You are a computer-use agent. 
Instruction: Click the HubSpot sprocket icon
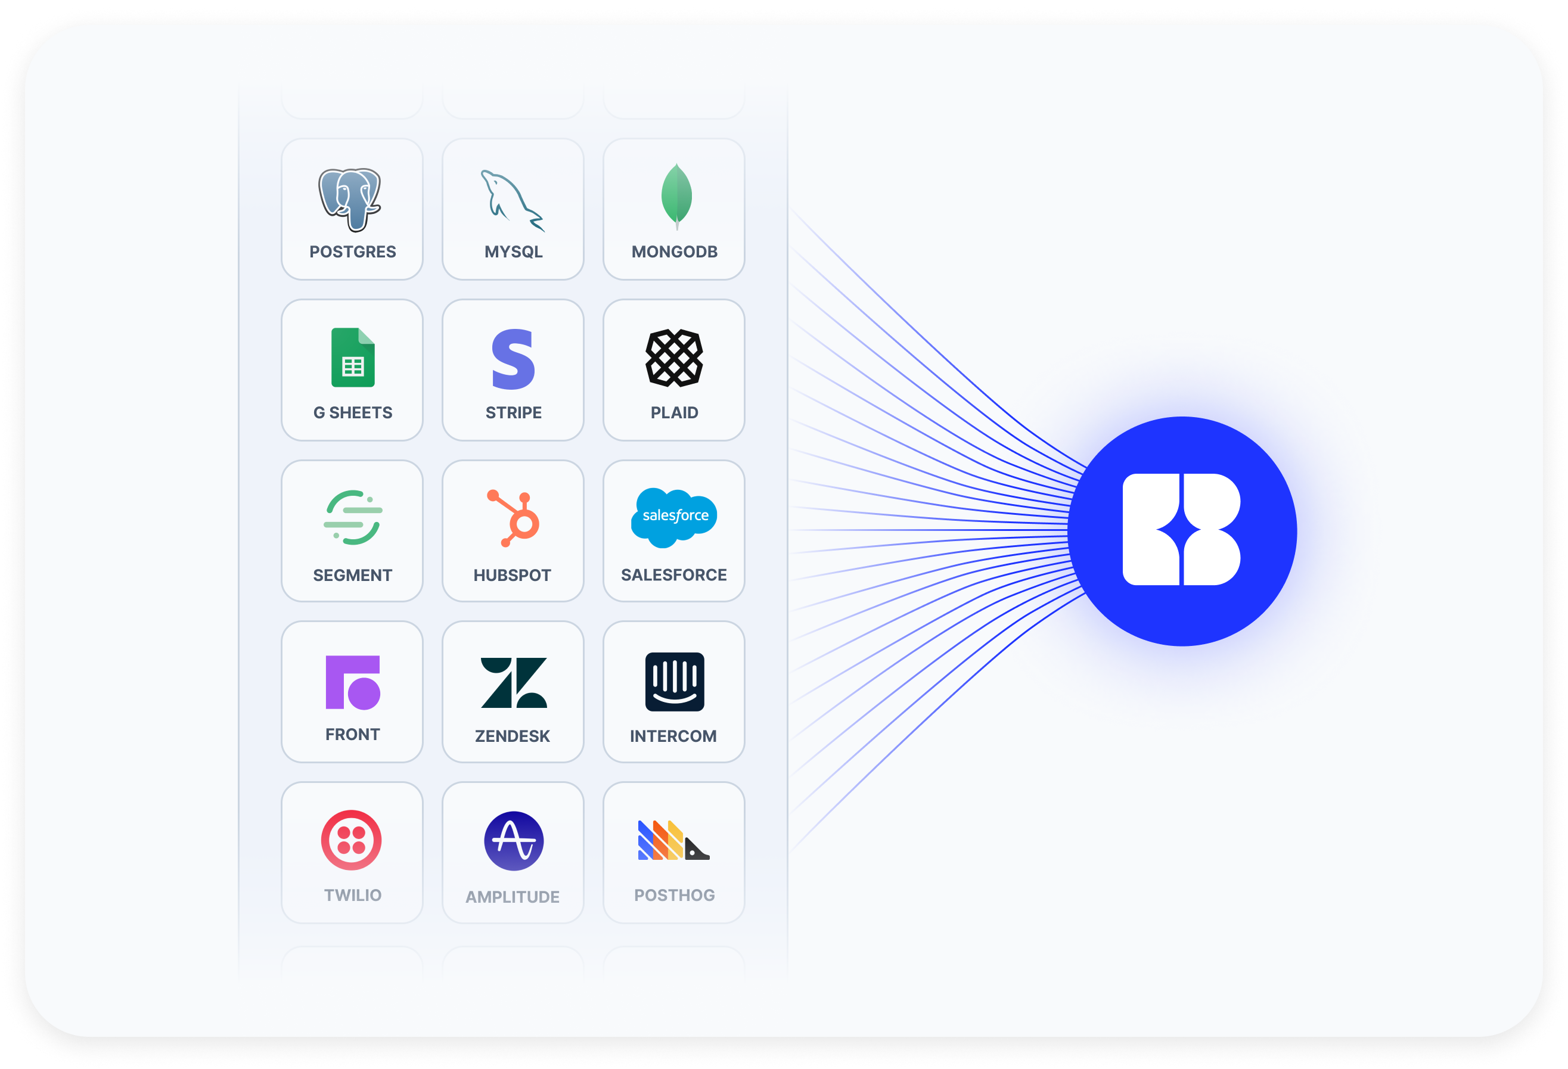[x=514, y=518]
